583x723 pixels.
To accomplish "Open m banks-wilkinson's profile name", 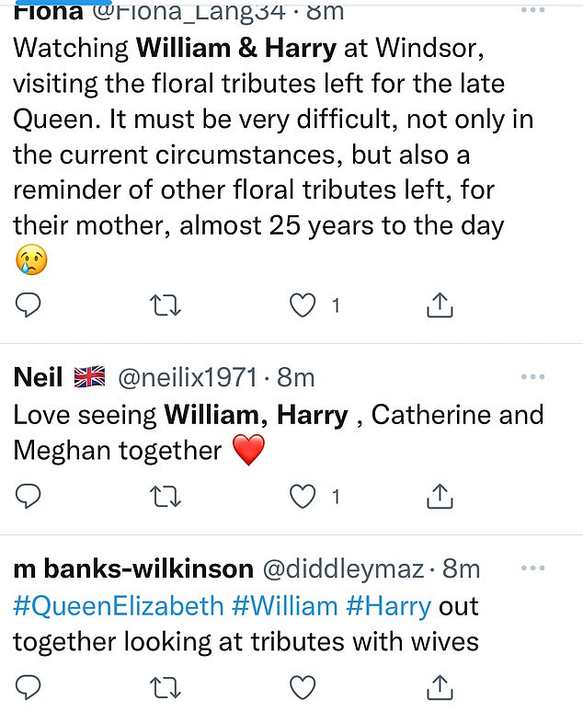I will click(132, 569).
